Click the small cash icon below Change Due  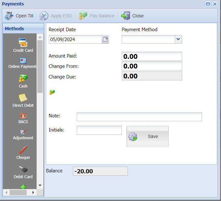(x=52, y=92)
